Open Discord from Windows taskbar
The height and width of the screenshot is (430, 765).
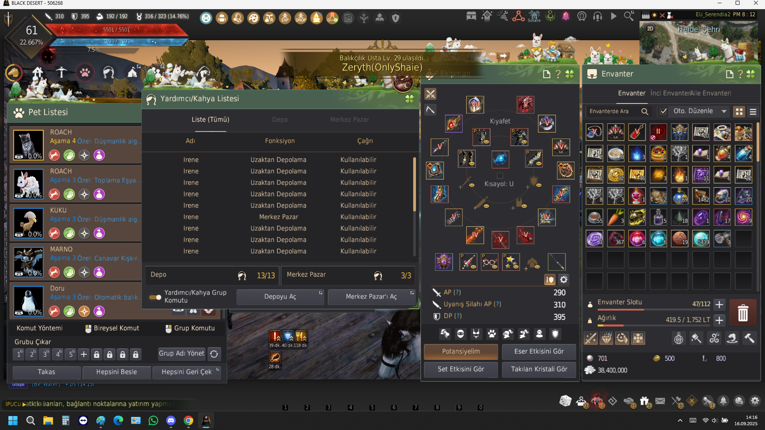pyautogui.click(x=171, y=420)
